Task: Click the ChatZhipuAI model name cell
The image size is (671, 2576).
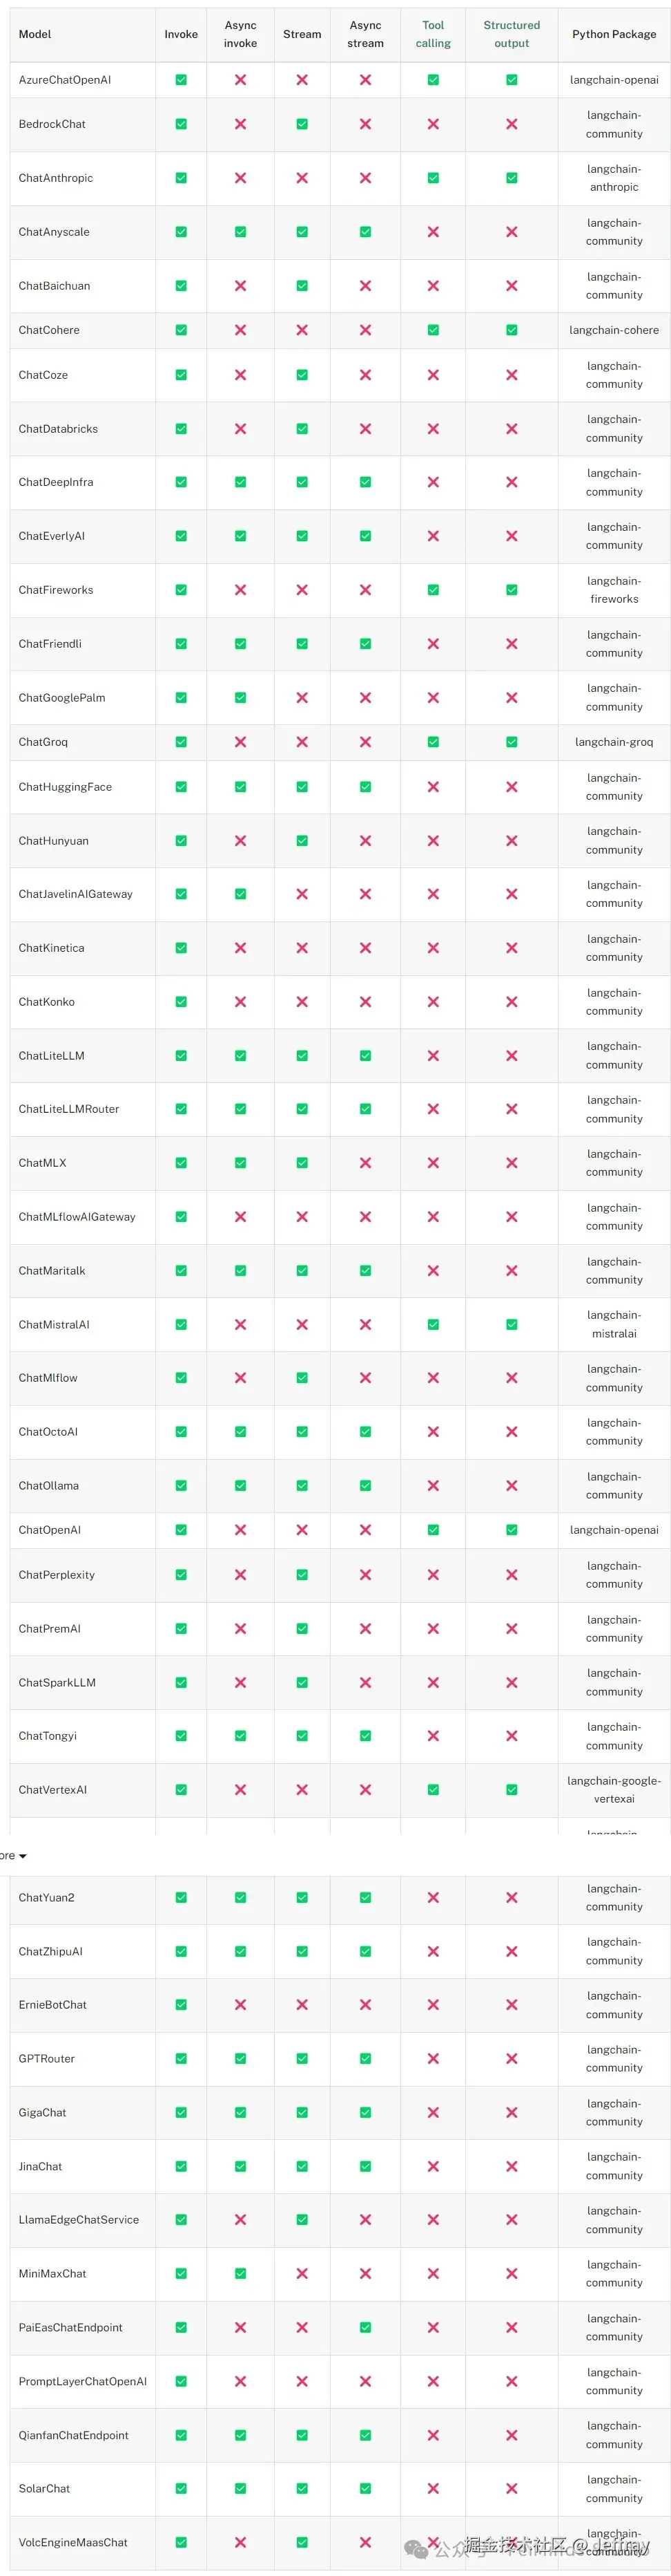Action: coord(51,1951)
